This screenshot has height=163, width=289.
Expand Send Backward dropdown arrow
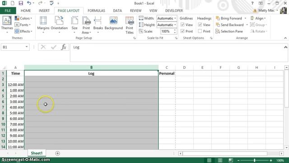pyautogui.click(x=247, y=25)
